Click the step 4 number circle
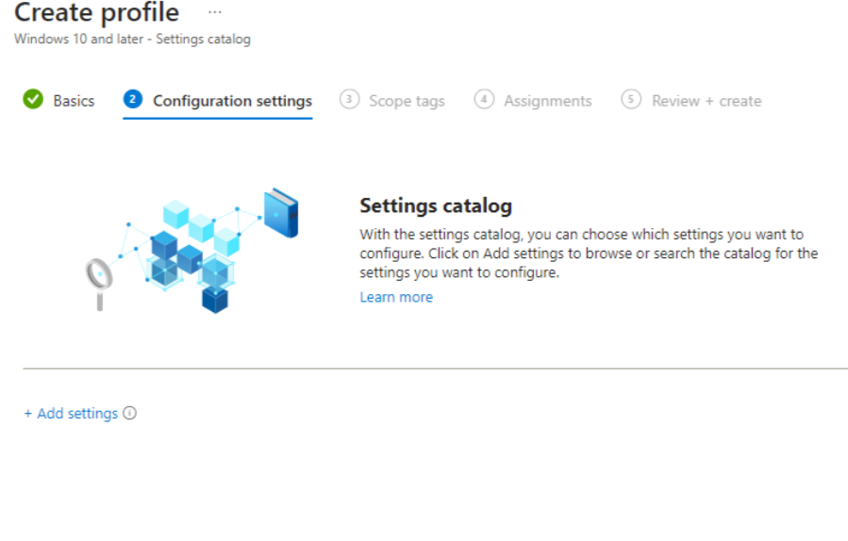Screen dimensions: 848x541 click(484, 99)
